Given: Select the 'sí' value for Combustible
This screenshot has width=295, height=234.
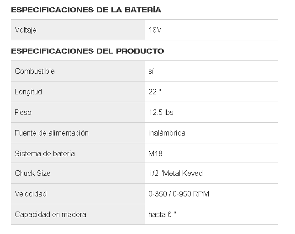Looking at the screenshot, I should (x=151, y=71).
